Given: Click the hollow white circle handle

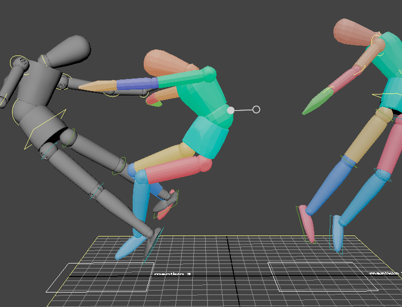Looking at the screenshot, I should pos(256,109).
